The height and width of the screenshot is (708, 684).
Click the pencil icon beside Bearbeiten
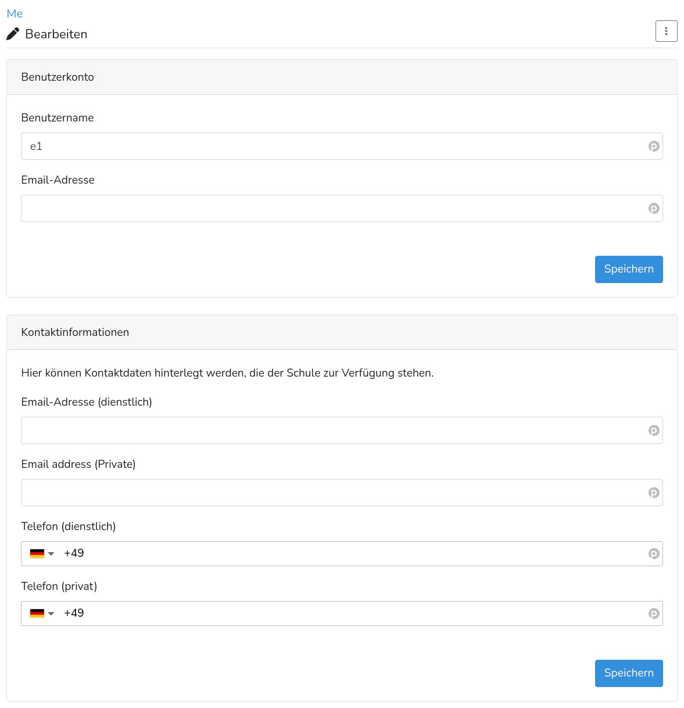(x=13, y=34)
